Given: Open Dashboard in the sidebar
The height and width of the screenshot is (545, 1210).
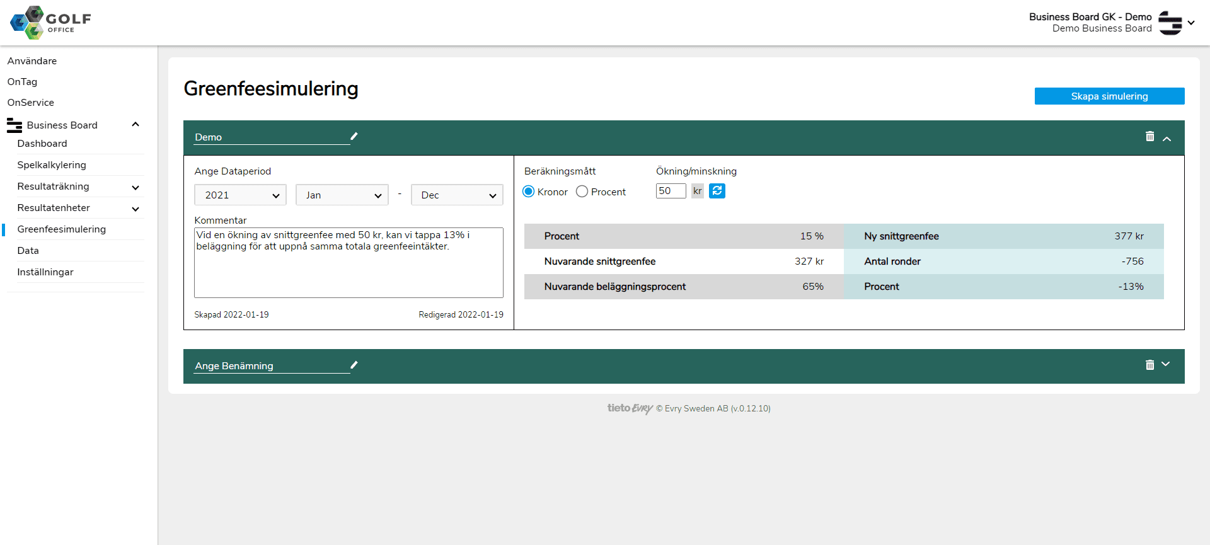Looking at the screenshot, I should click(x=42, y=144).
